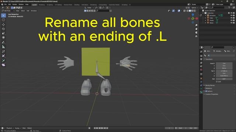236x132 pixels.
Task: Click the Play animation button
Action: 102,128
